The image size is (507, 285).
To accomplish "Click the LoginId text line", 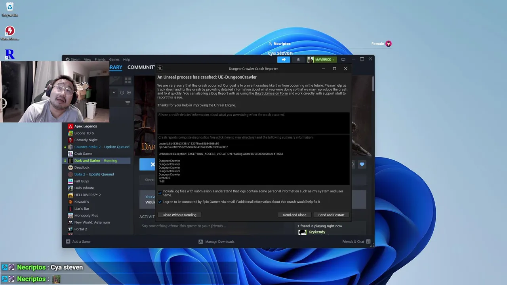I will (189, 144).
